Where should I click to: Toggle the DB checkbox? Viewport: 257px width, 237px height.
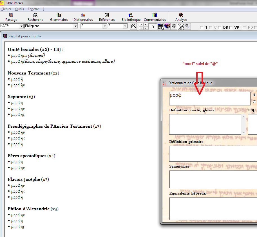(220, 28)
